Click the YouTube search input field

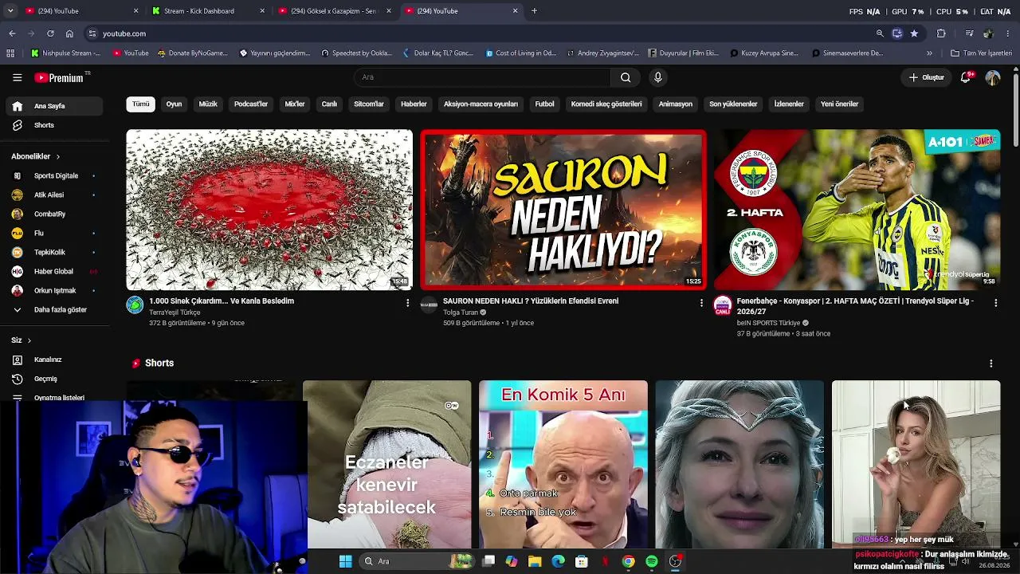tap(482, 77)
